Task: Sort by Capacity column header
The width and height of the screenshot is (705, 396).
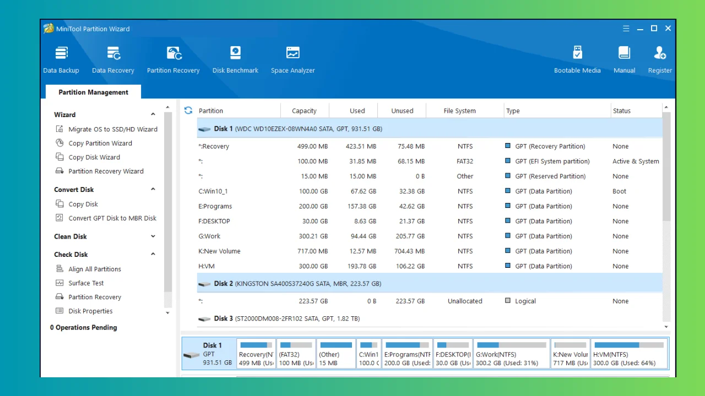Action: pyautogui.click(x=305, y=111)
